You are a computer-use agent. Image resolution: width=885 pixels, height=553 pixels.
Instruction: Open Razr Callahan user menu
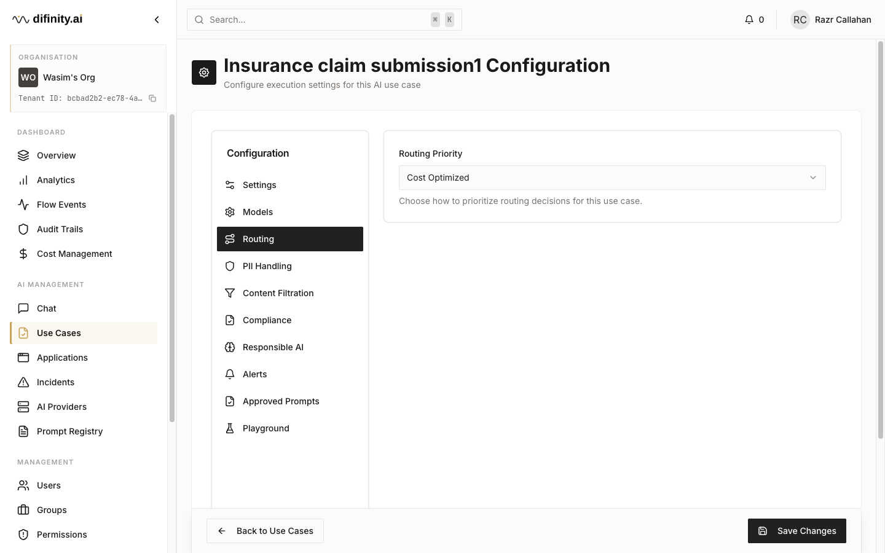point(831,20)
